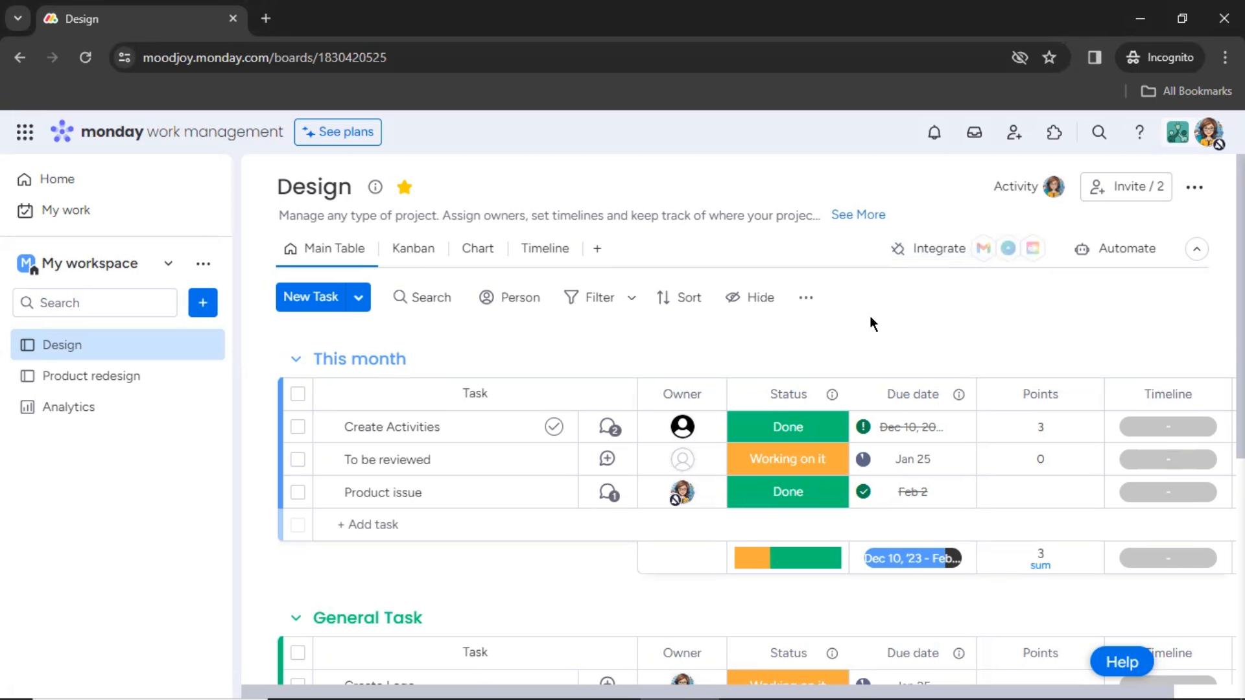Click the Working on it status badge
This screenshot has height=700, width=1245.
coord(788,459)
